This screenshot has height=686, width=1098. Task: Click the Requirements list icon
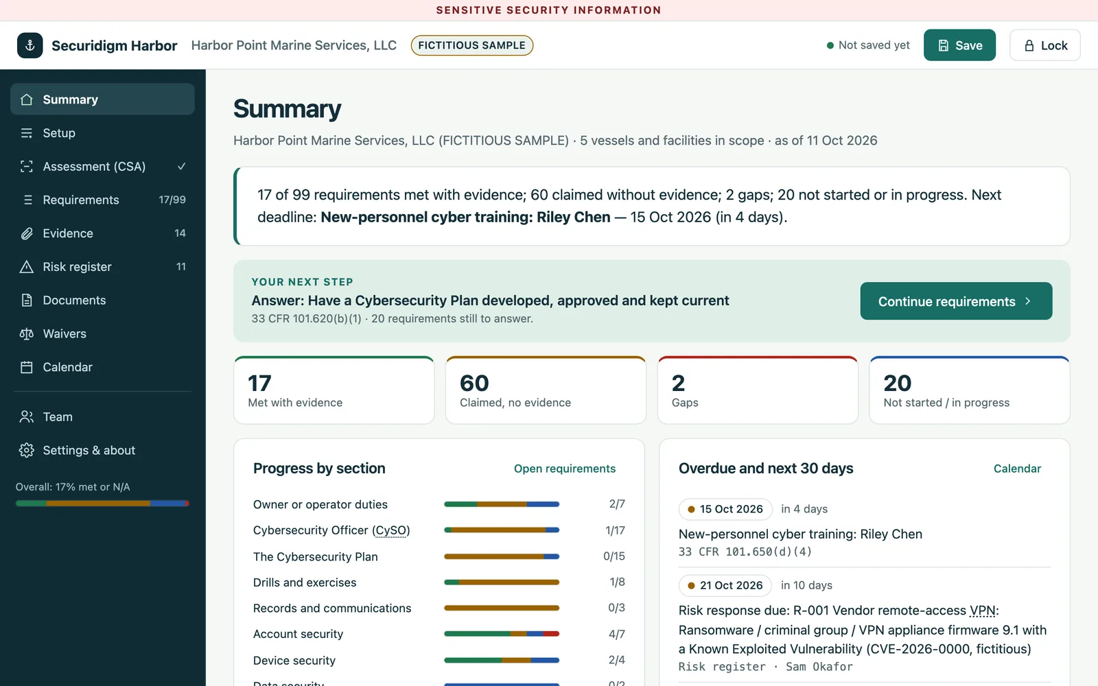click(x=27, y=200)
